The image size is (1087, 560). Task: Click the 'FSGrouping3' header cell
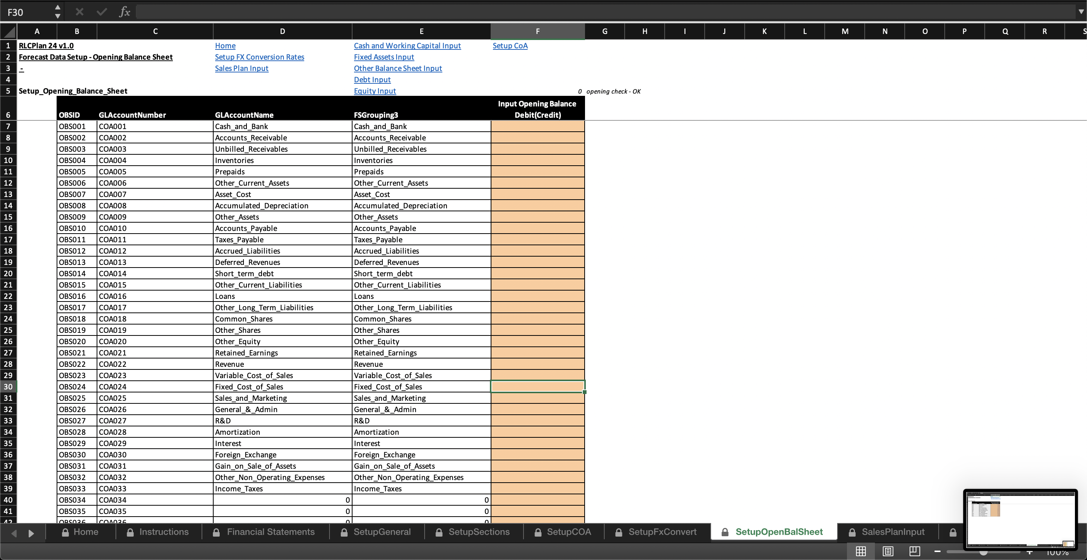(421, 109)
